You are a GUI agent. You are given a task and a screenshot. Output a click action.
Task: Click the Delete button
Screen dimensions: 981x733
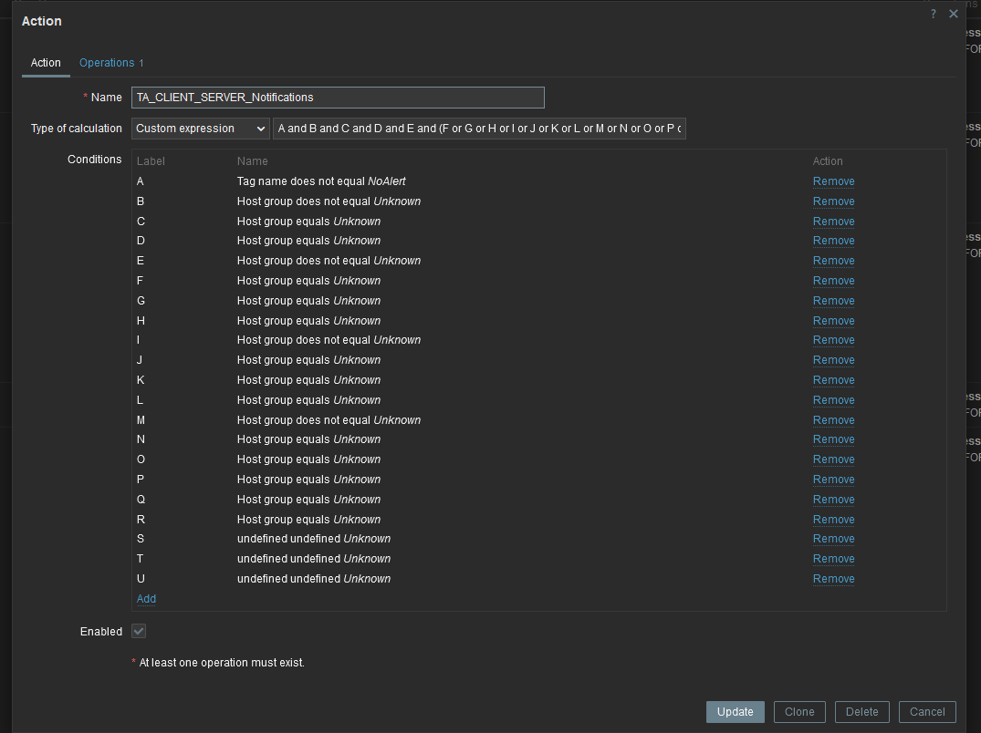861,712
